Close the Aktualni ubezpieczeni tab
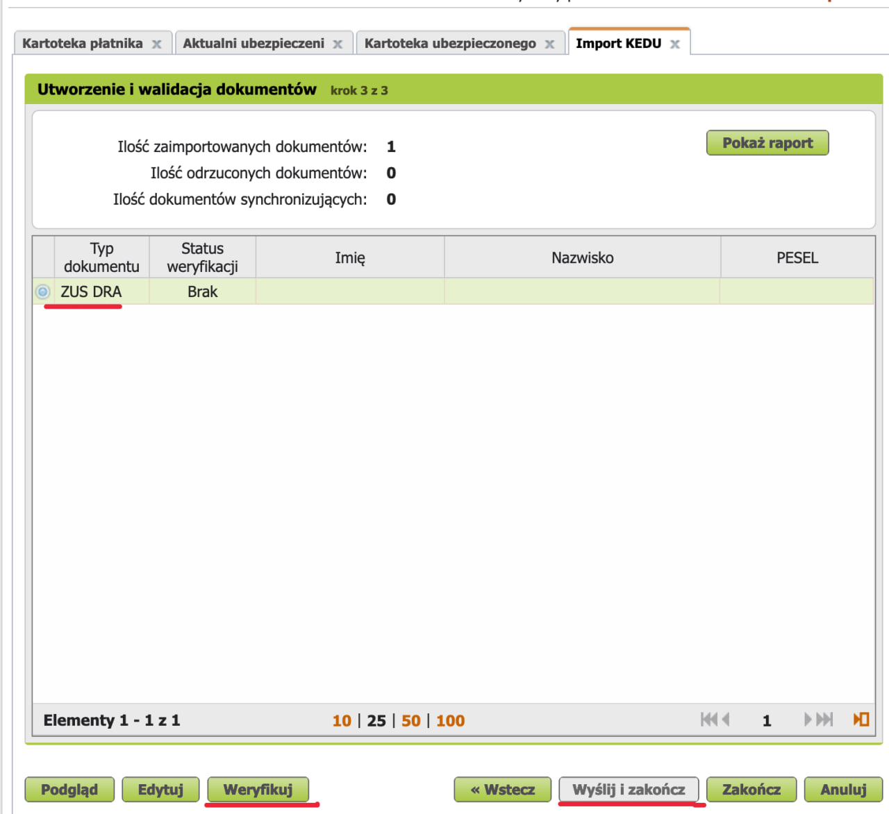This screenshot has height=814, width=889. tap(338, 44)
